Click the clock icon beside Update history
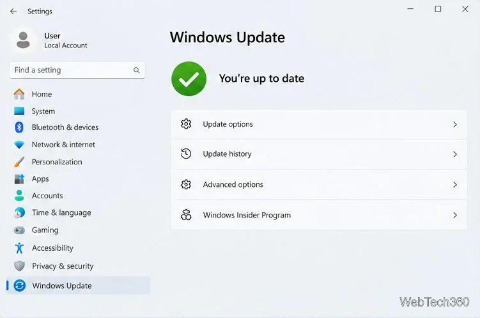The image size is (480, 318). [186, 154]
